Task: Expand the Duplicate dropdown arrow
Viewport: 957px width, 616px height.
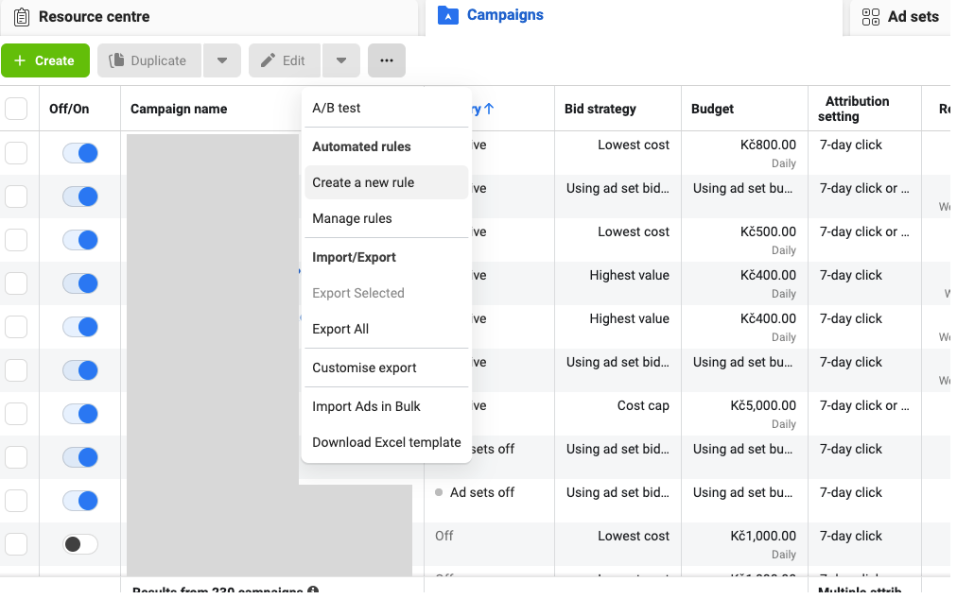Action: click(221, 60)
